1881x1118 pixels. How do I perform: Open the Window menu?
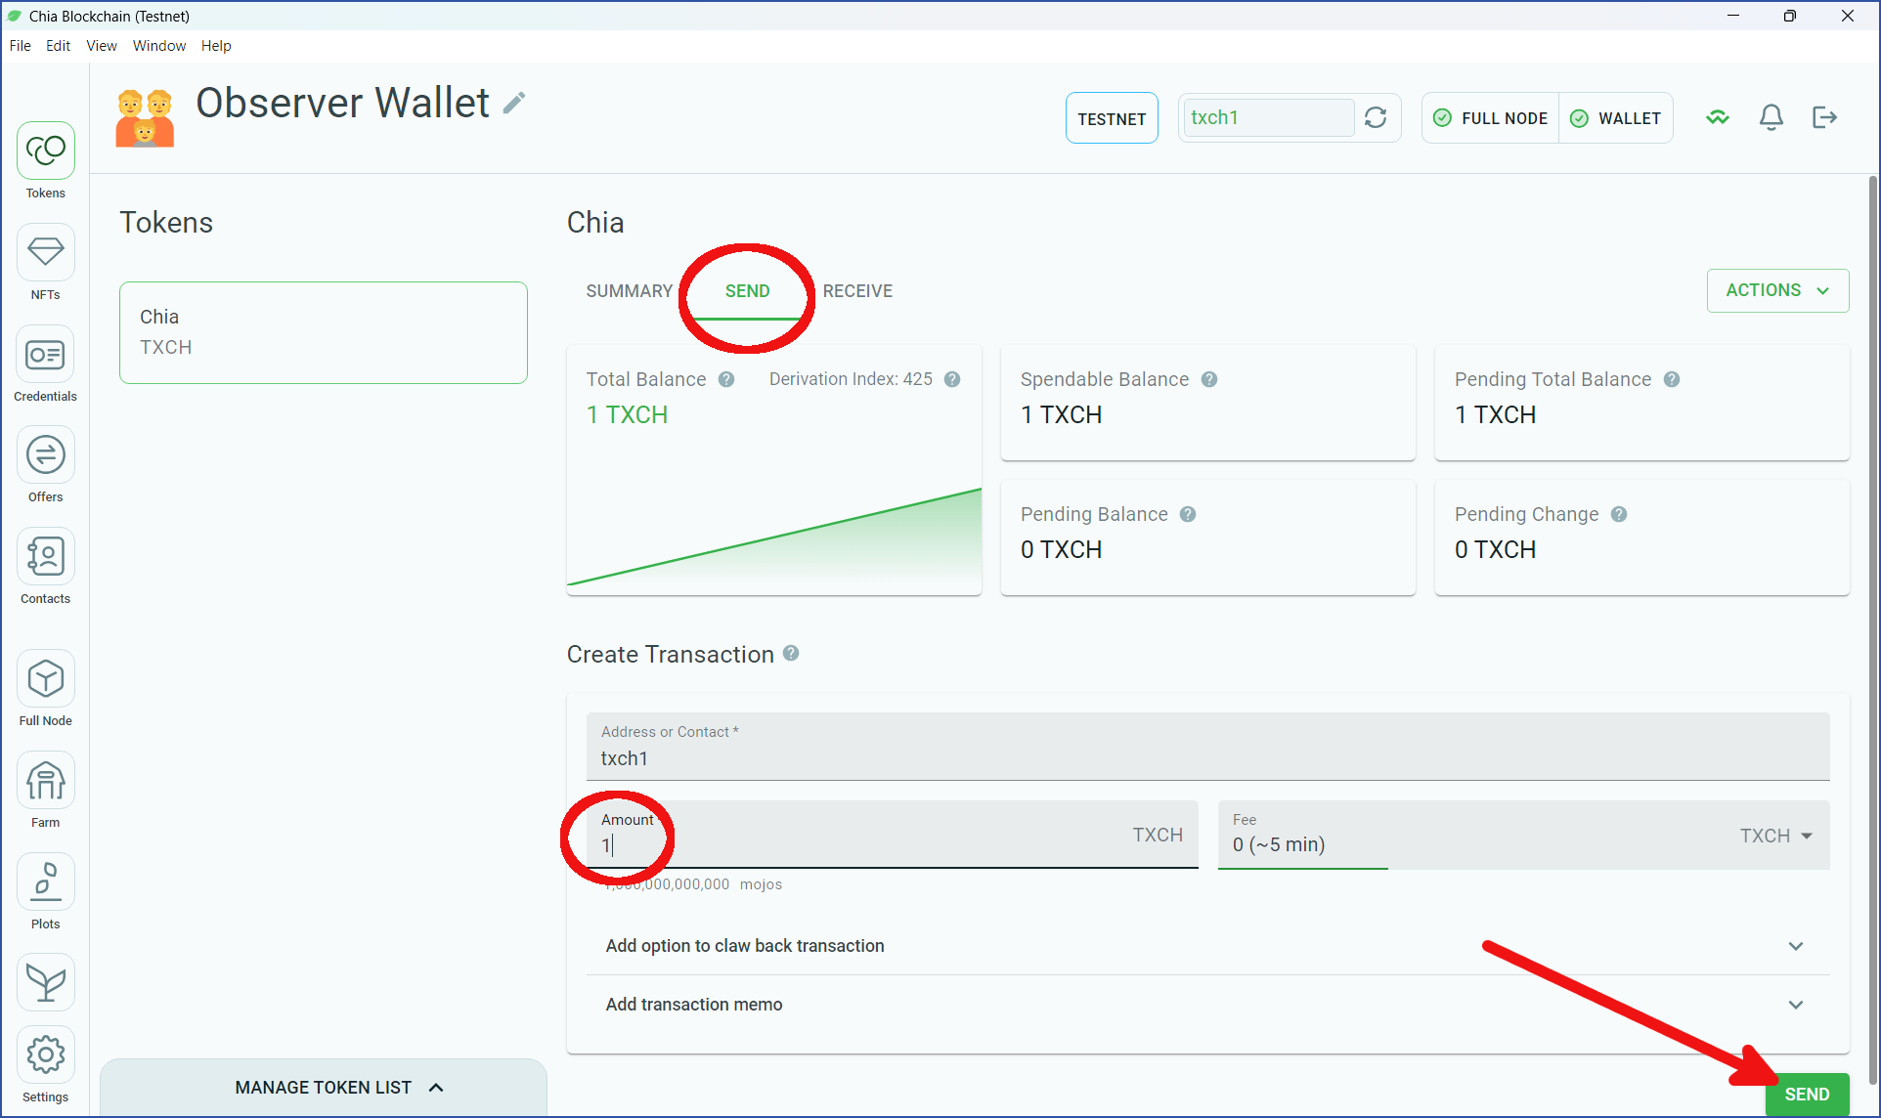(159, 46)
